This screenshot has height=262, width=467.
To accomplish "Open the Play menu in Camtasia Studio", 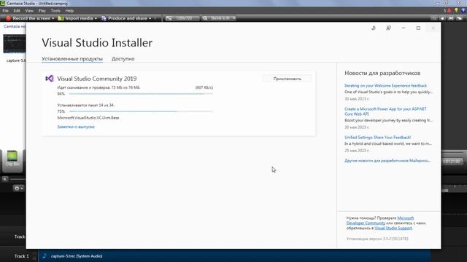I will click(42, 11).
